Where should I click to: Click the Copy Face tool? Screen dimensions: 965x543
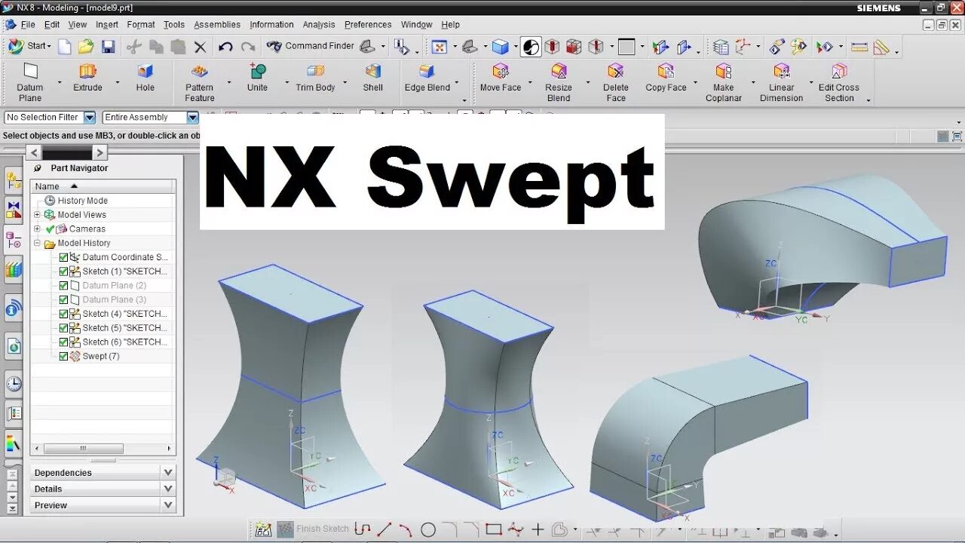pos(666,72)
